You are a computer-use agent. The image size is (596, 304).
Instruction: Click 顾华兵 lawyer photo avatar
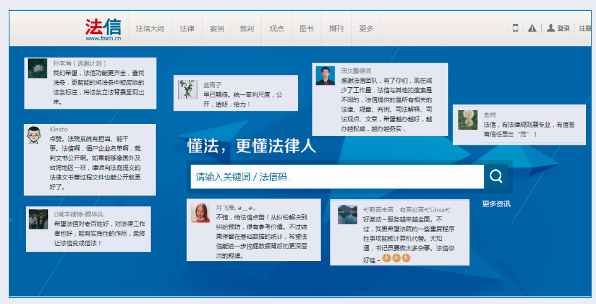pyautogui.click(x=39, y=219)
